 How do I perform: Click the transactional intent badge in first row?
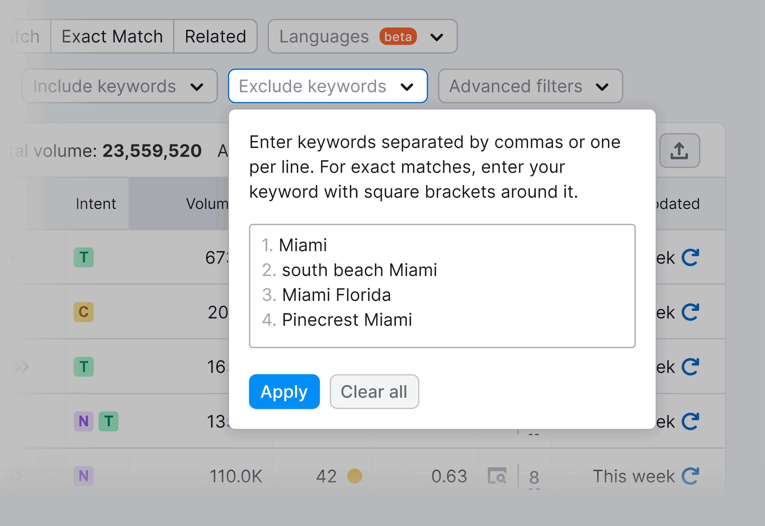84,257
